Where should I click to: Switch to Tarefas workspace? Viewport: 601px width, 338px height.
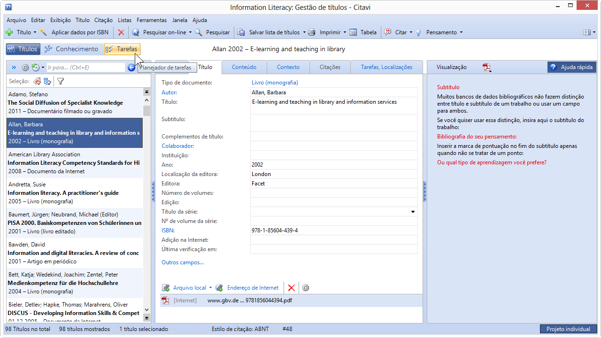pos(122,49)
